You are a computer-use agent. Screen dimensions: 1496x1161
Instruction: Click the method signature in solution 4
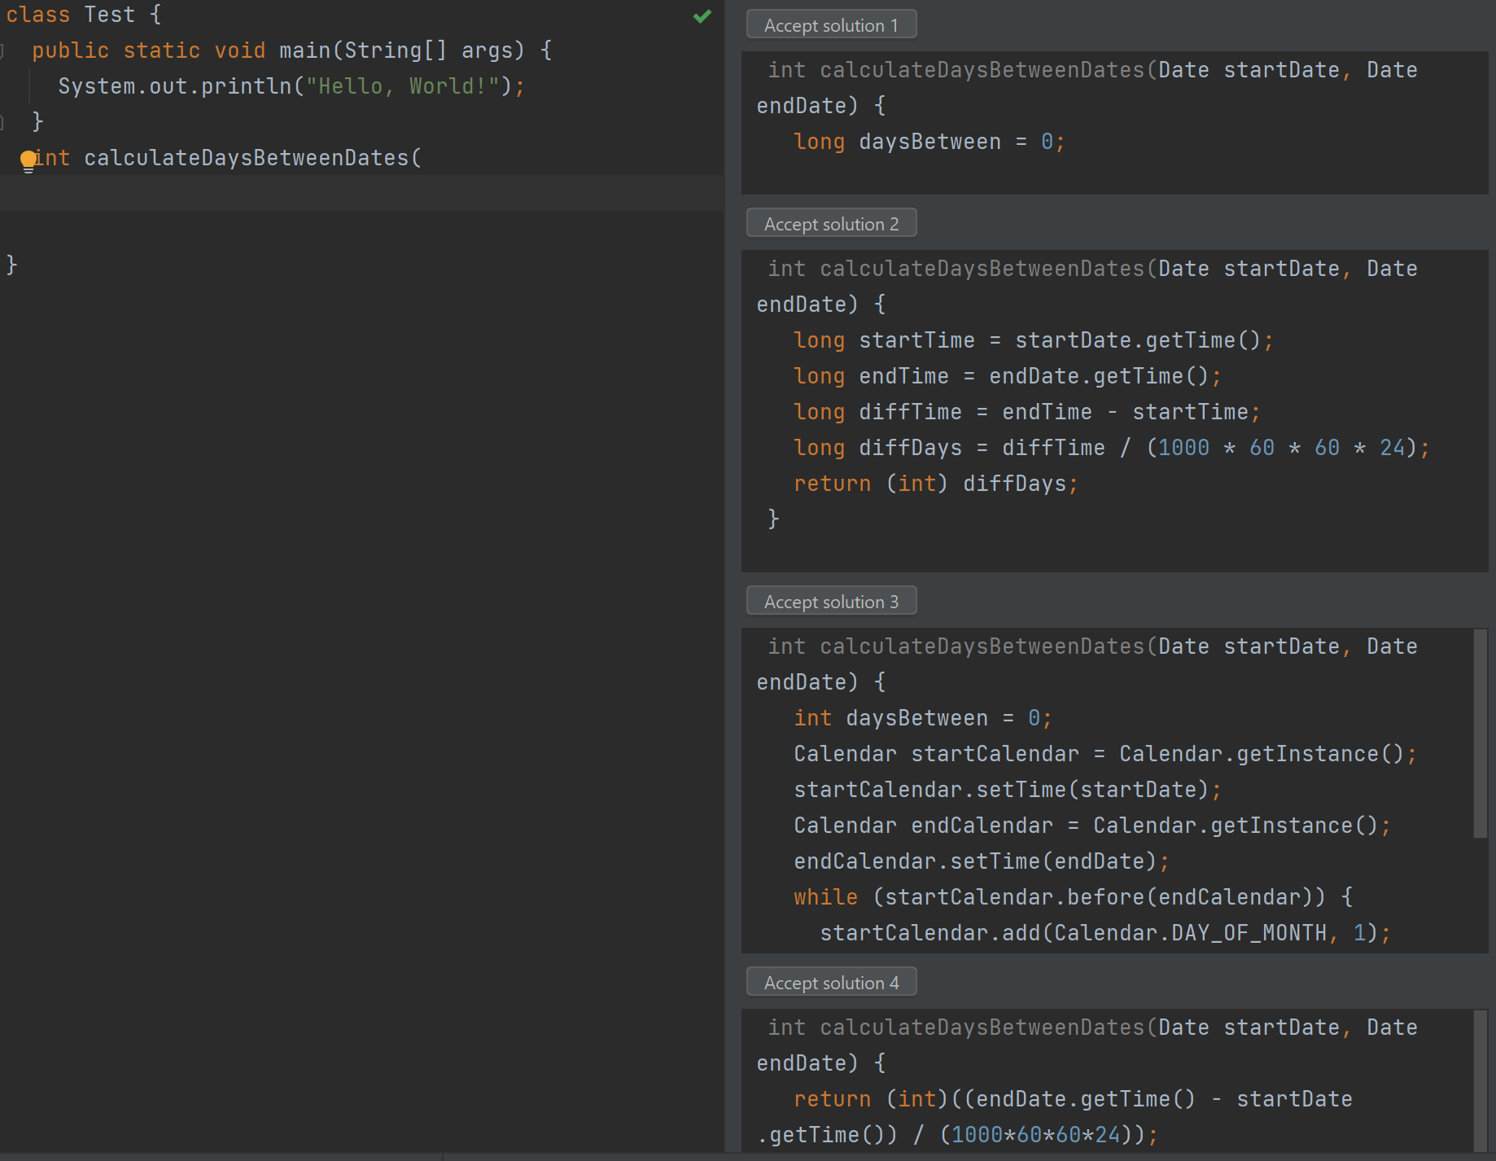click(1087, 1045)
